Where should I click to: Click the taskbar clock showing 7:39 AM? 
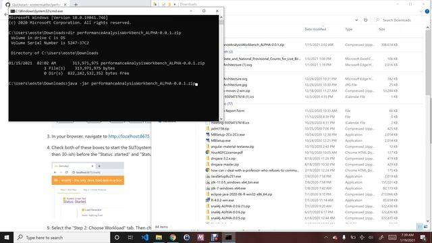click(x=408, y=237)
